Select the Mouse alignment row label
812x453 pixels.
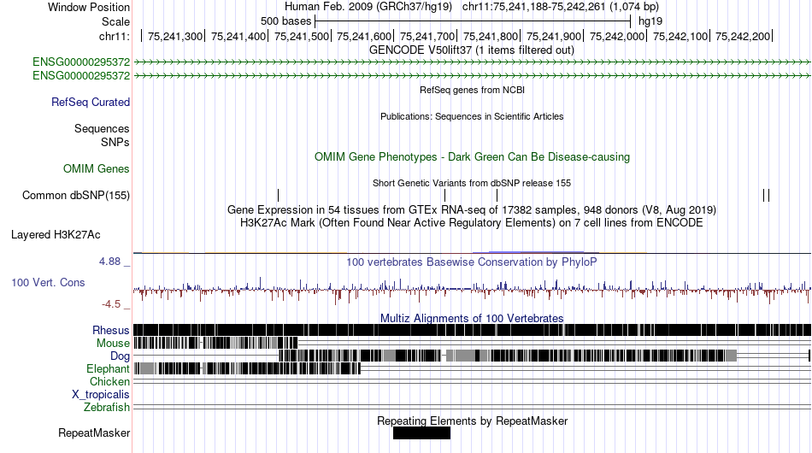point(113,344)
